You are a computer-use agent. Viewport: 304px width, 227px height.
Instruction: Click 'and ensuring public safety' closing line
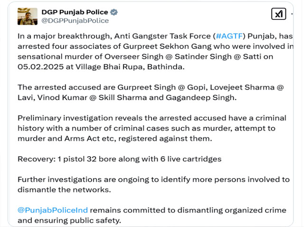point(69,221)
